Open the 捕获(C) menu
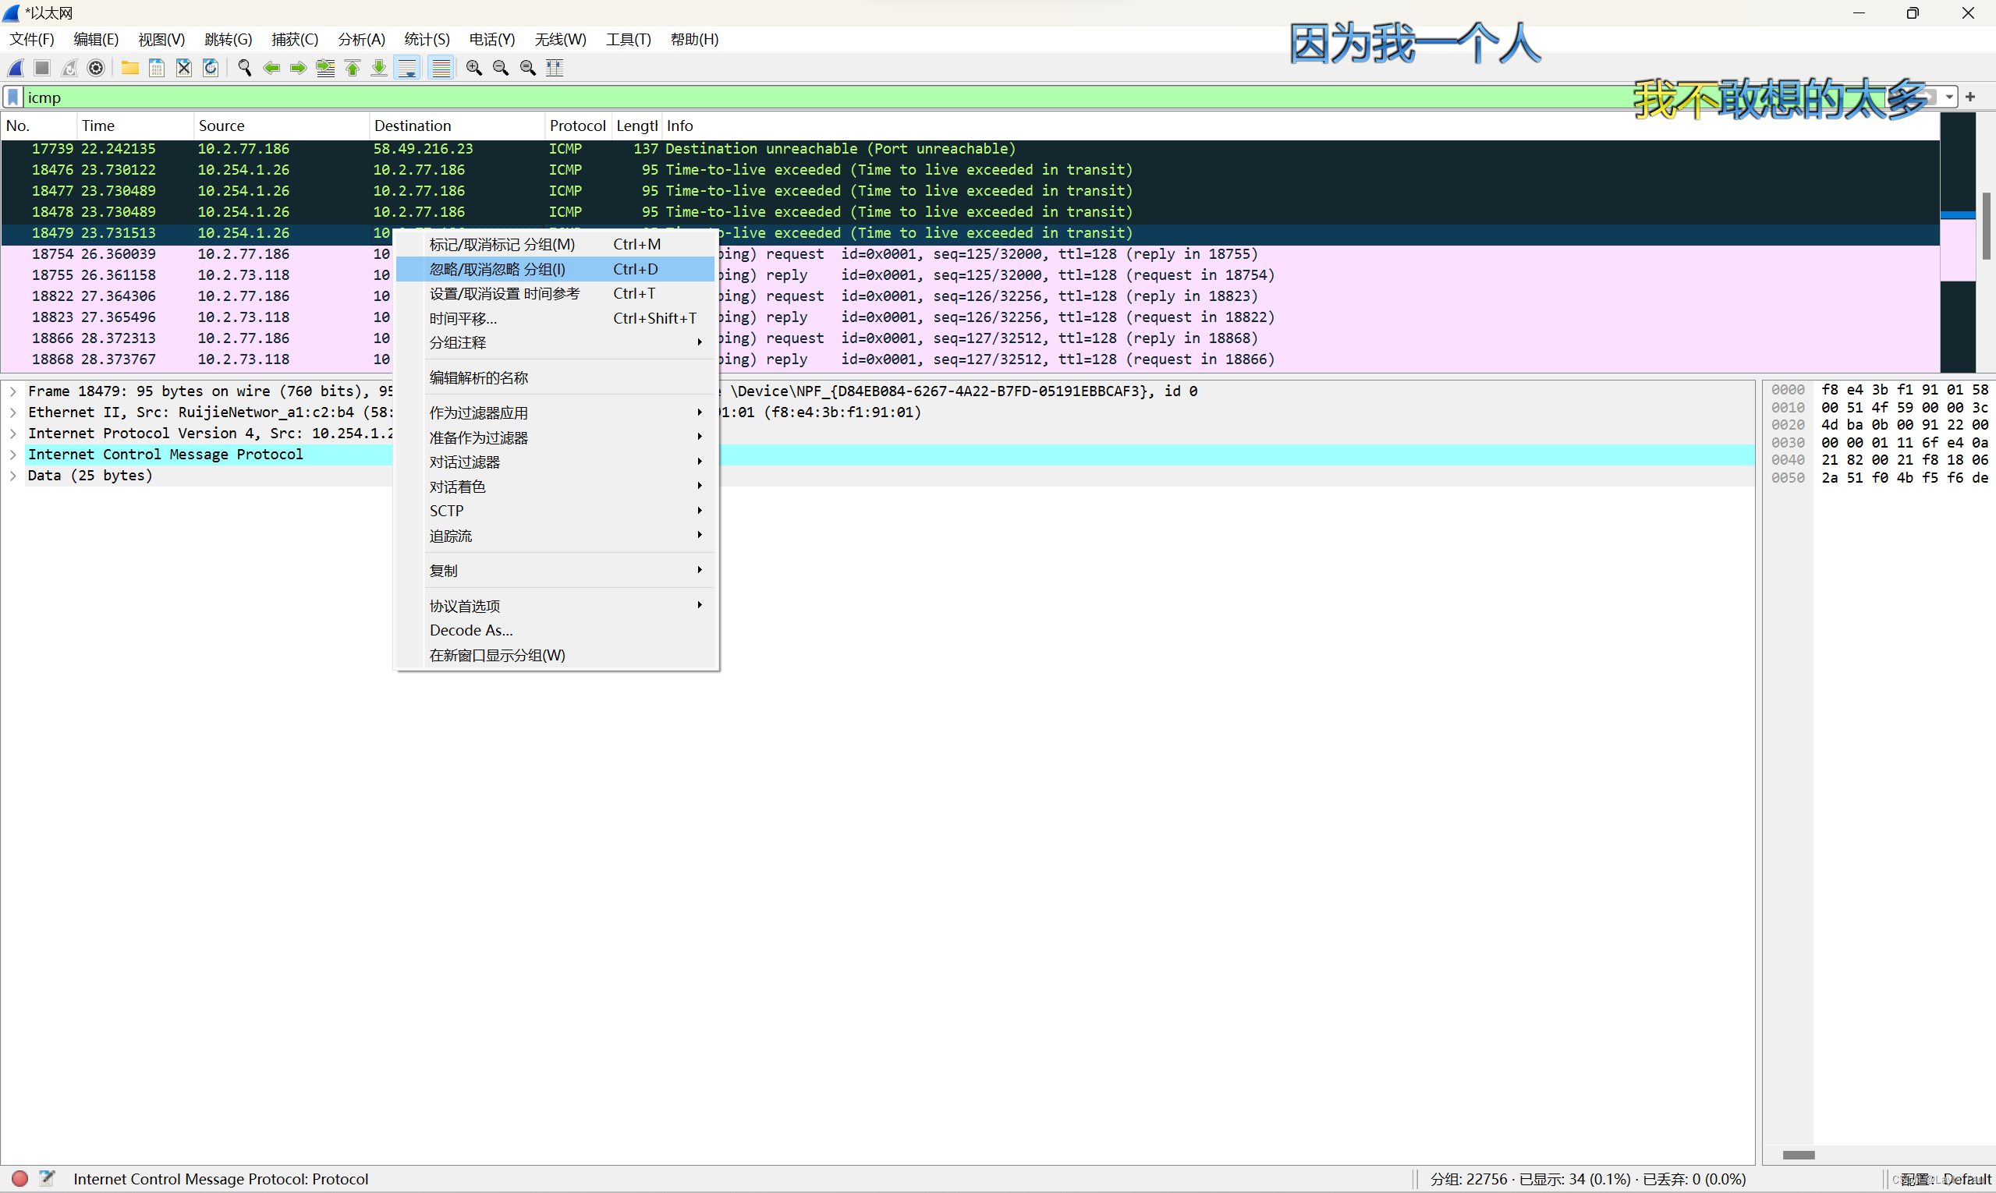Screen dimensions: 1996x1193 pos(295,40)
